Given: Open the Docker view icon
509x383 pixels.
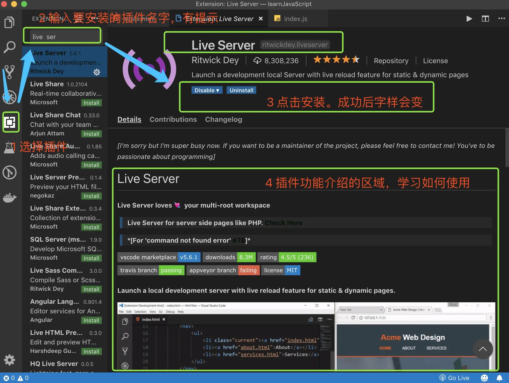Looking at the screenshot, I should (10, 198).
